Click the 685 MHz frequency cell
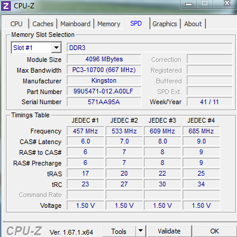The height and width of the screenshot is (237, 237). [x=201, y=131]
